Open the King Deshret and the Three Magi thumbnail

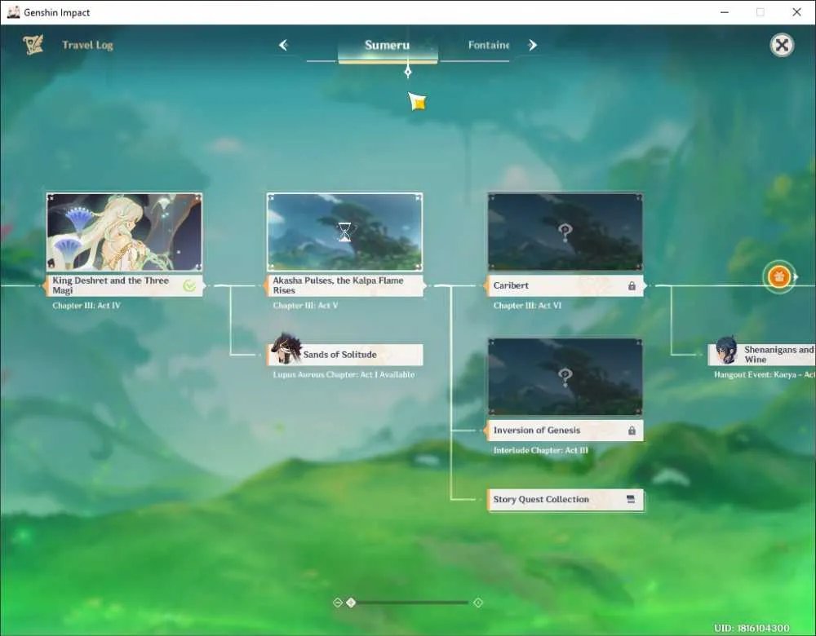click(x=124, y=232)
